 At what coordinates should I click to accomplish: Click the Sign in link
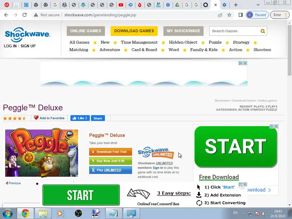(x=158, y=168)
